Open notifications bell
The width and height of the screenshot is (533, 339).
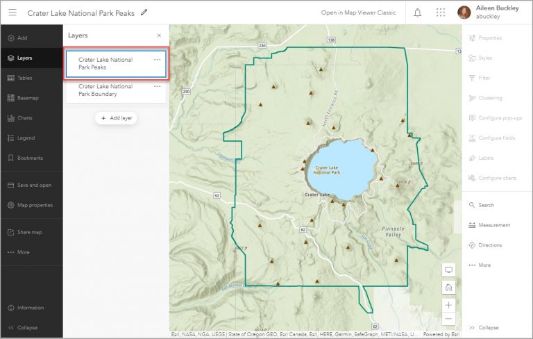pos(417,13)
